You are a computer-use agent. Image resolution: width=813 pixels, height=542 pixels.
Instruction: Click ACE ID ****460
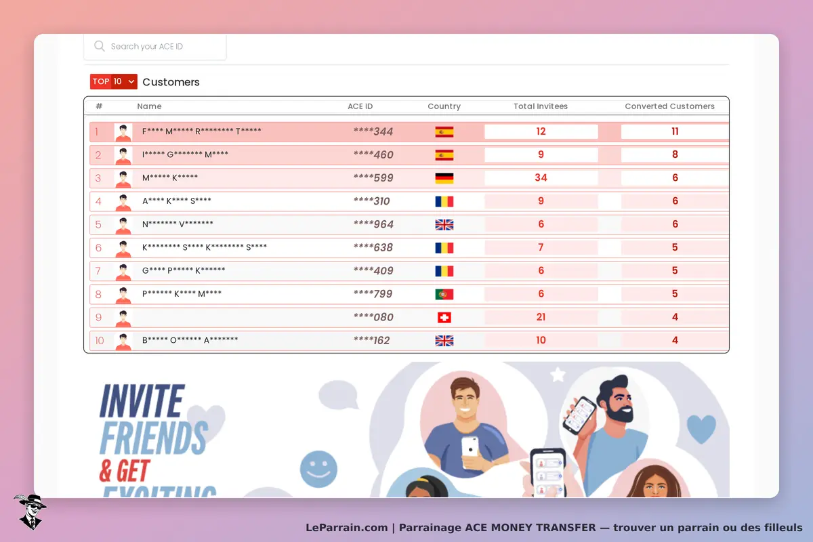[x=373, y=154]
